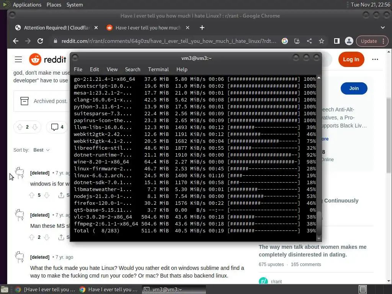Reload the Reddit page

coord(40,41)
